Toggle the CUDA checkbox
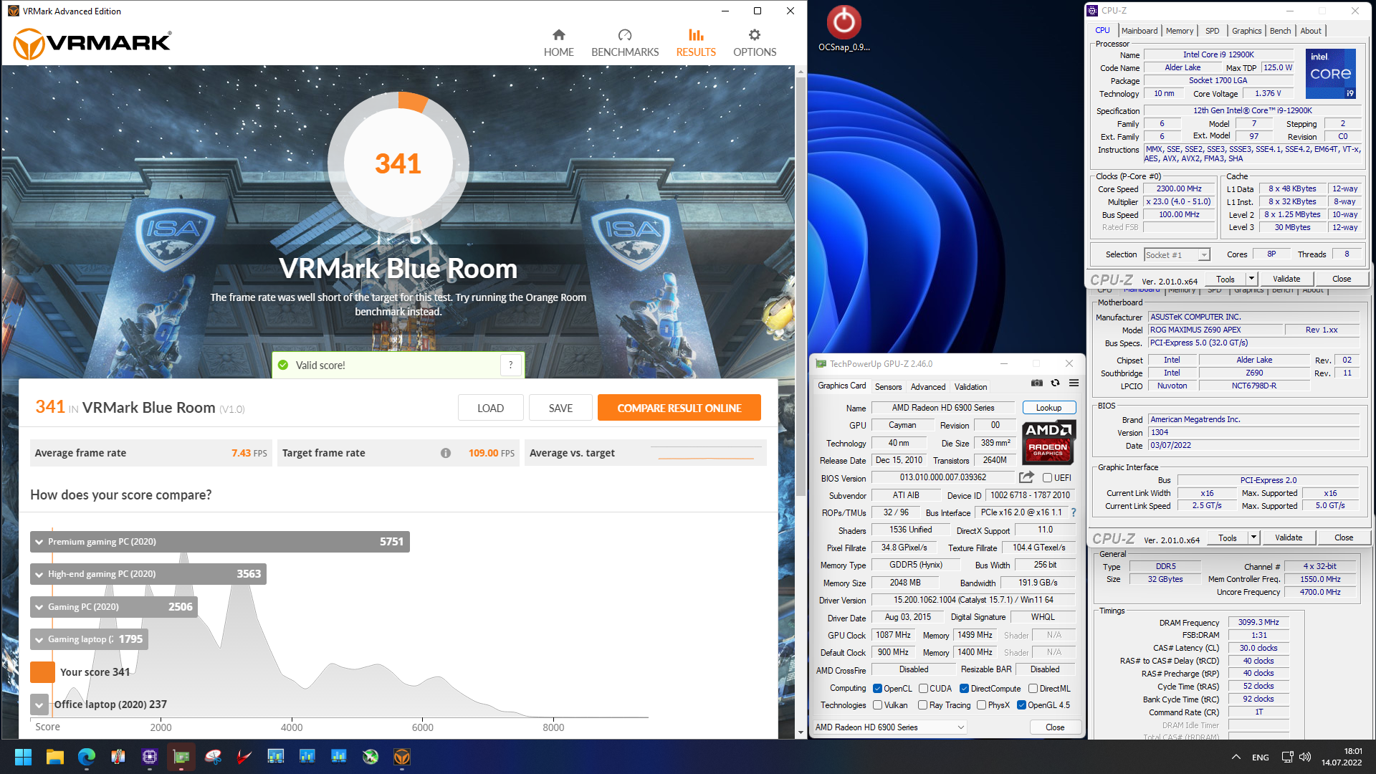This screenshot has width=1376, height=774. [923, 689]
